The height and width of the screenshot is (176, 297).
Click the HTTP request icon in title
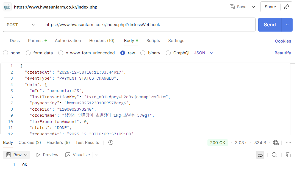7,7
